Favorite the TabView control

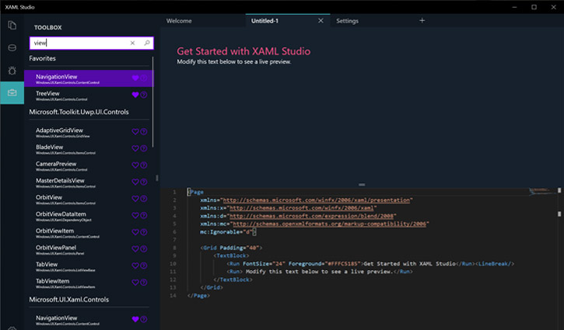[x=135, y=266]
